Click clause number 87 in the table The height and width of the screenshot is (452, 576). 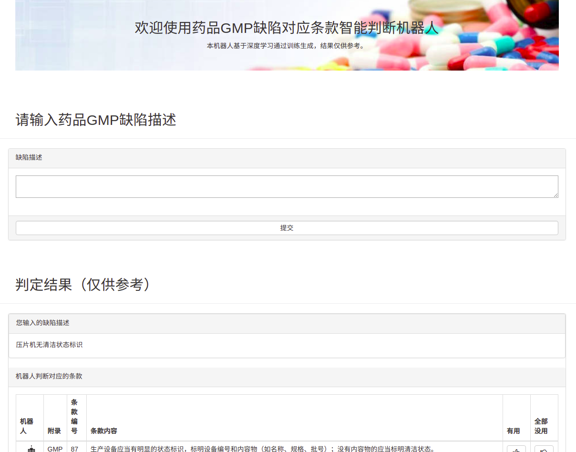pyautogui.click(x=74, y=449)
